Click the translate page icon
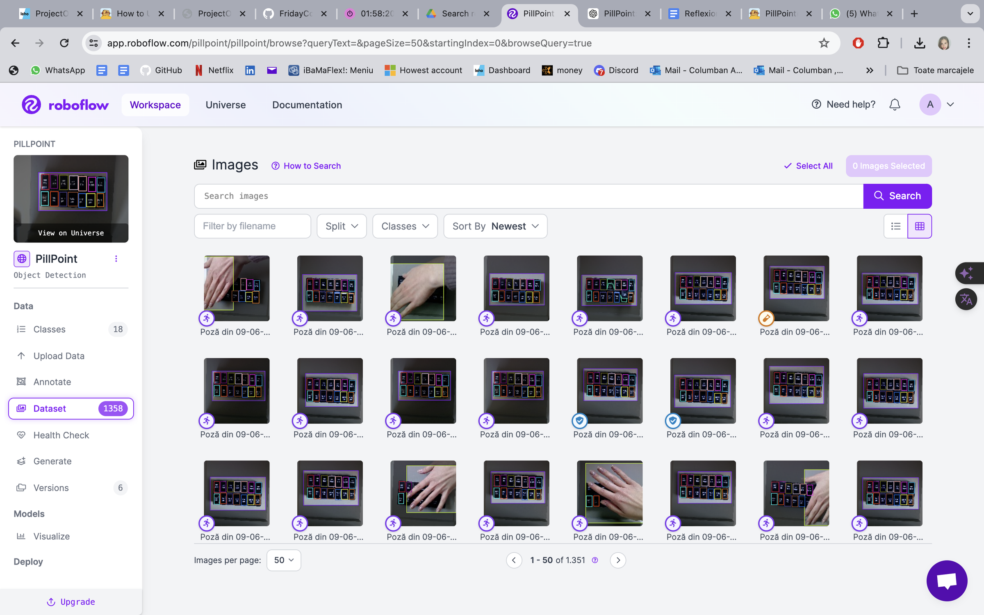 [966, 299]
